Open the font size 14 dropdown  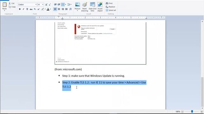point(43,4)
